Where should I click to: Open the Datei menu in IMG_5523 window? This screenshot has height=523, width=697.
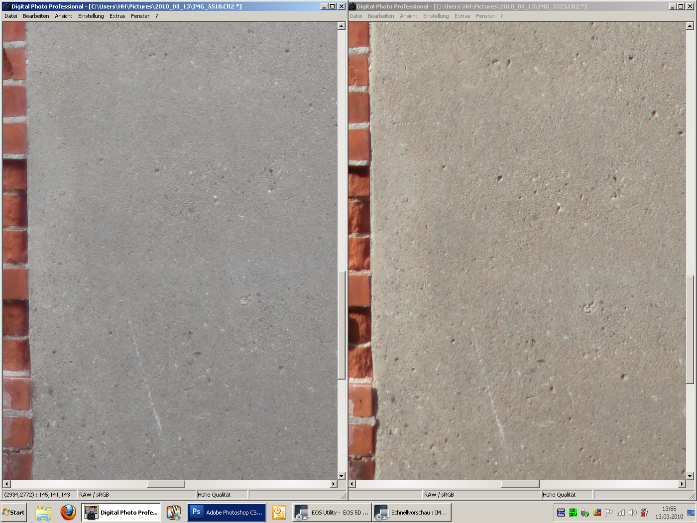356,16
